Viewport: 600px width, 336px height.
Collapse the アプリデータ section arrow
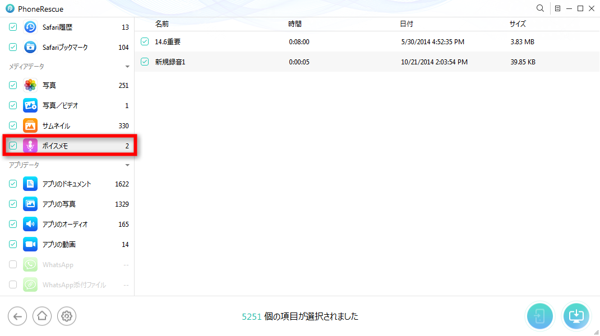pyautogui.click(x=127, y=165)
